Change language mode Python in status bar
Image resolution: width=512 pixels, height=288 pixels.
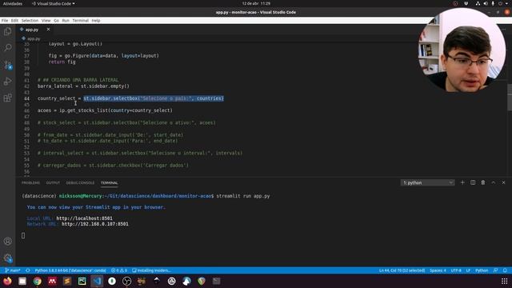point(482,270)
